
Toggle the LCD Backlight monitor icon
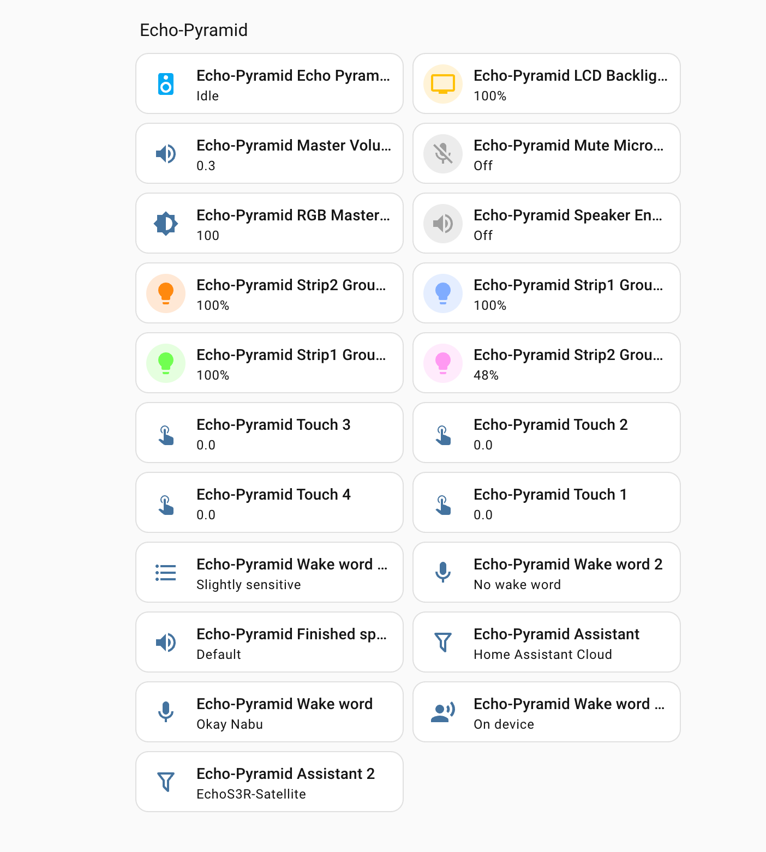point(443,84)
